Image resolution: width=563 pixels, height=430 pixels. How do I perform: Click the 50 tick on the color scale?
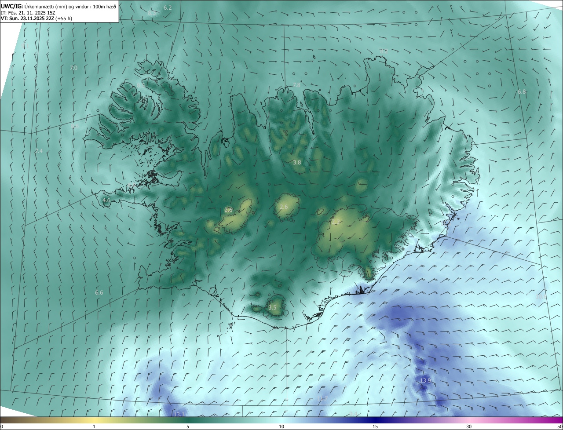click(559, 426)
